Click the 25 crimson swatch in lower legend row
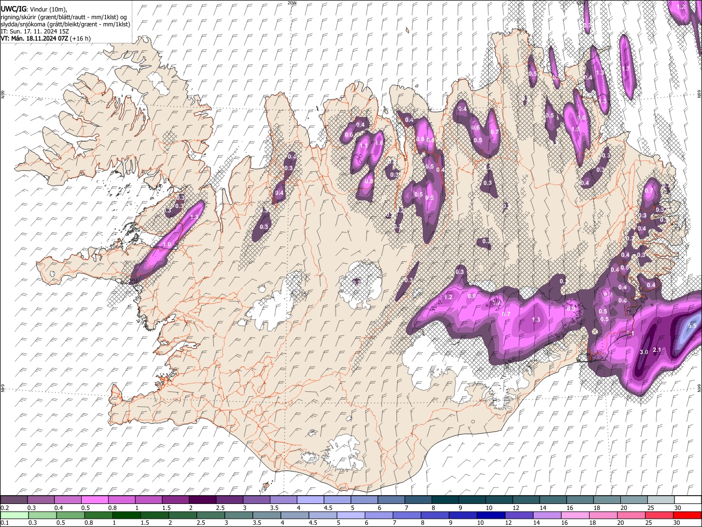702x527 pixels. point(659,515)
